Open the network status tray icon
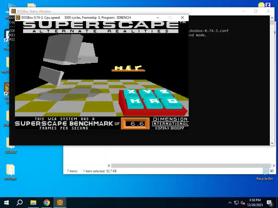 tap(236, 203)
